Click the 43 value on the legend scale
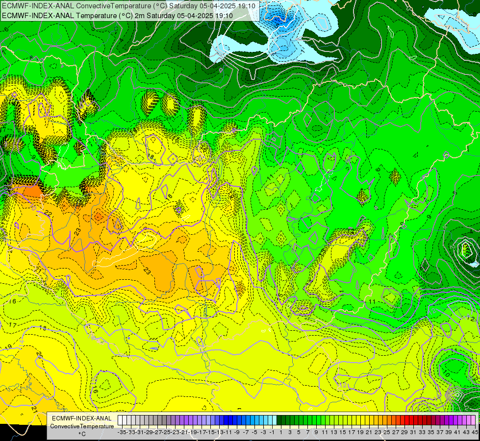Screen dimensions: 480x441 click(466, 432)
